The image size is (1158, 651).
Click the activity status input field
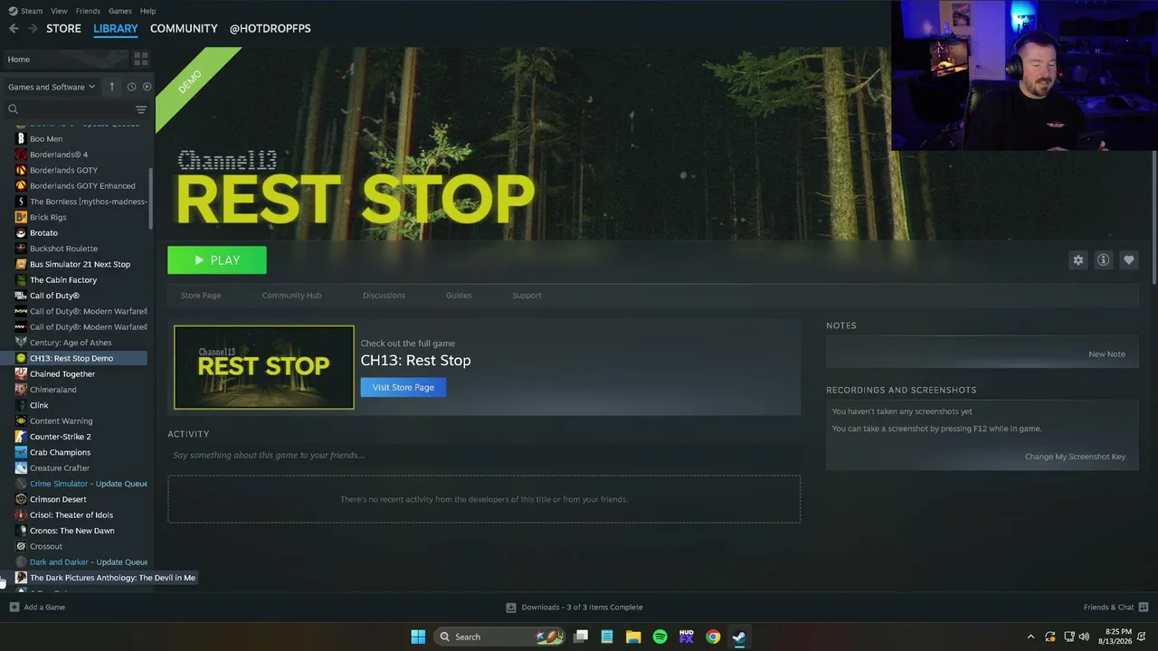[x=484, y=455]
